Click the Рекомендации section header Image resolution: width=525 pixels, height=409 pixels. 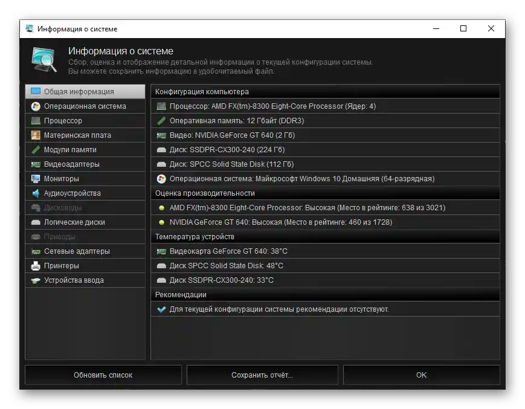click(x=325, y=295)
